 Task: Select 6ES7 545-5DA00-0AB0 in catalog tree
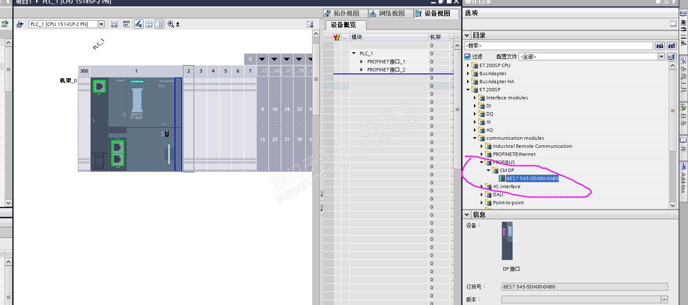click(x=532, y=178)
